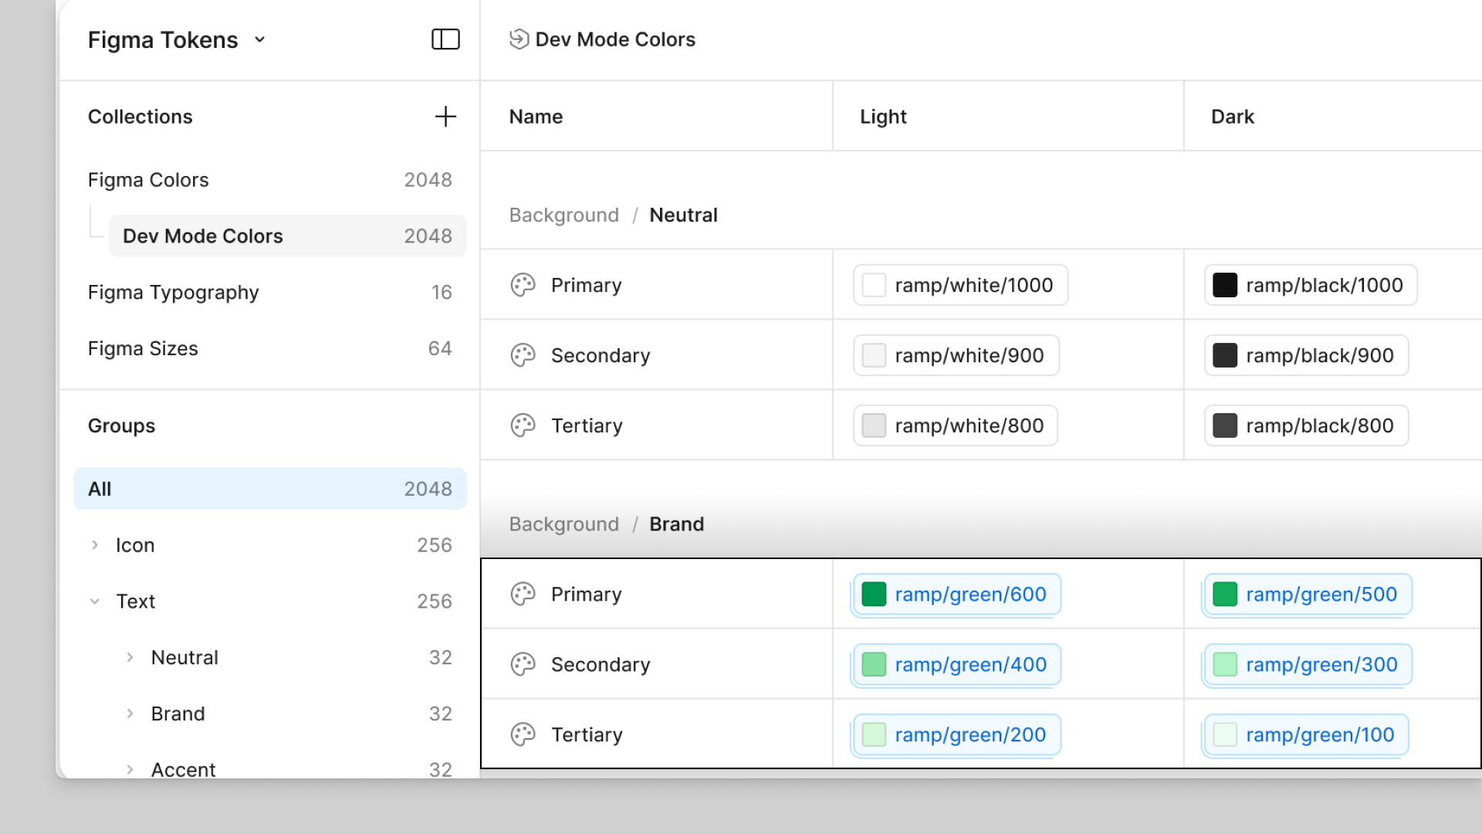Click the Dev Mode Colors header icon
The width and height of the screenshot is (1482, 834).
tap(519, 39)
